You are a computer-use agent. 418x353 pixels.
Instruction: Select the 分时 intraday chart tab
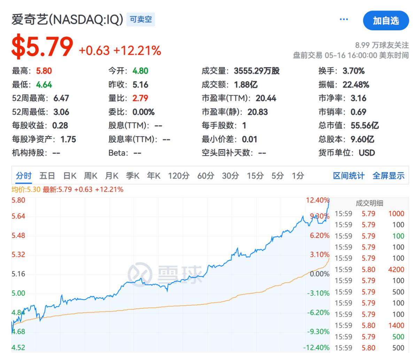pyautogui.click(x=24, y=175)
